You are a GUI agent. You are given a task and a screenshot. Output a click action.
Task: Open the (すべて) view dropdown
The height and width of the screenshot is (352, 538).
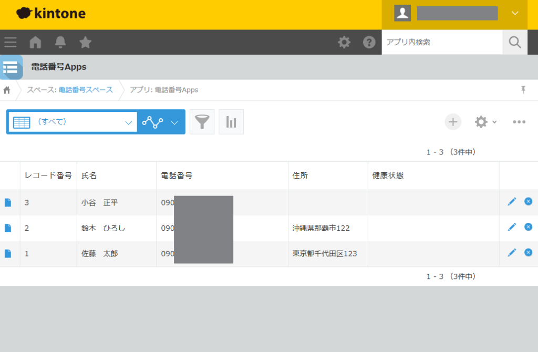click(x=72, y=121)
